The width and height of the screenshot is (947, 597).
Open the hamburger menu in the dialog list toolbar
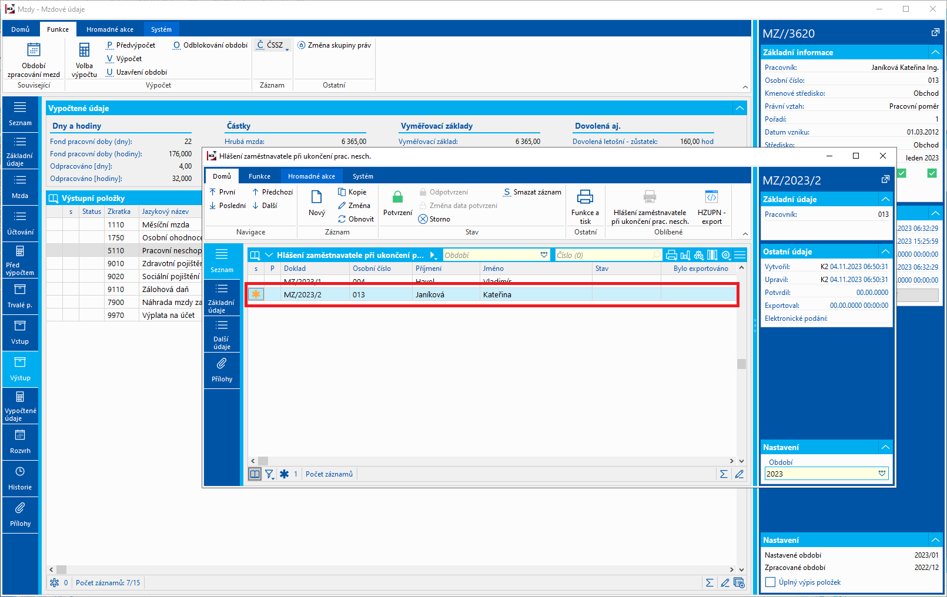tap(739, 255)
